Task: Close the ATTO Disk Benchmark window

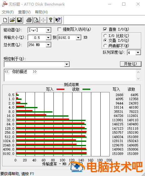Action: 138,4
